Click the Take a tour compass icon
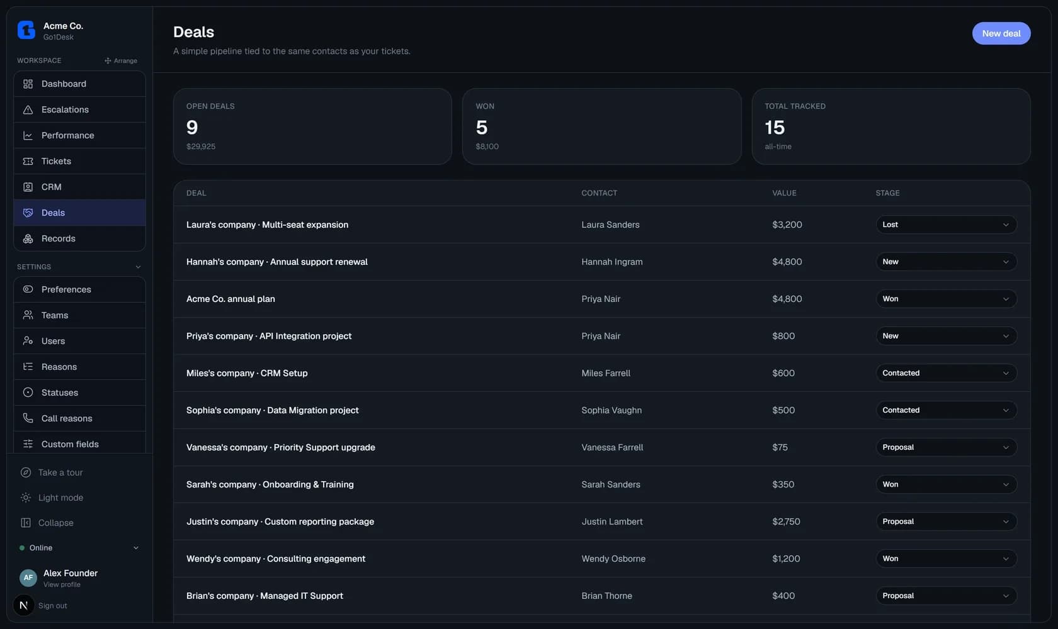The height and width of the screenshot is (629, 1058). point(26,472)
